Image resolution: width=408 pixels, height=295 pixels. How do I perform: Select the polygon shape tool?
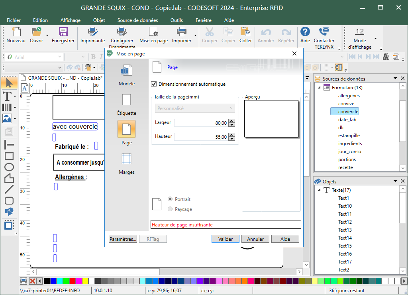[x=9, y=178]
